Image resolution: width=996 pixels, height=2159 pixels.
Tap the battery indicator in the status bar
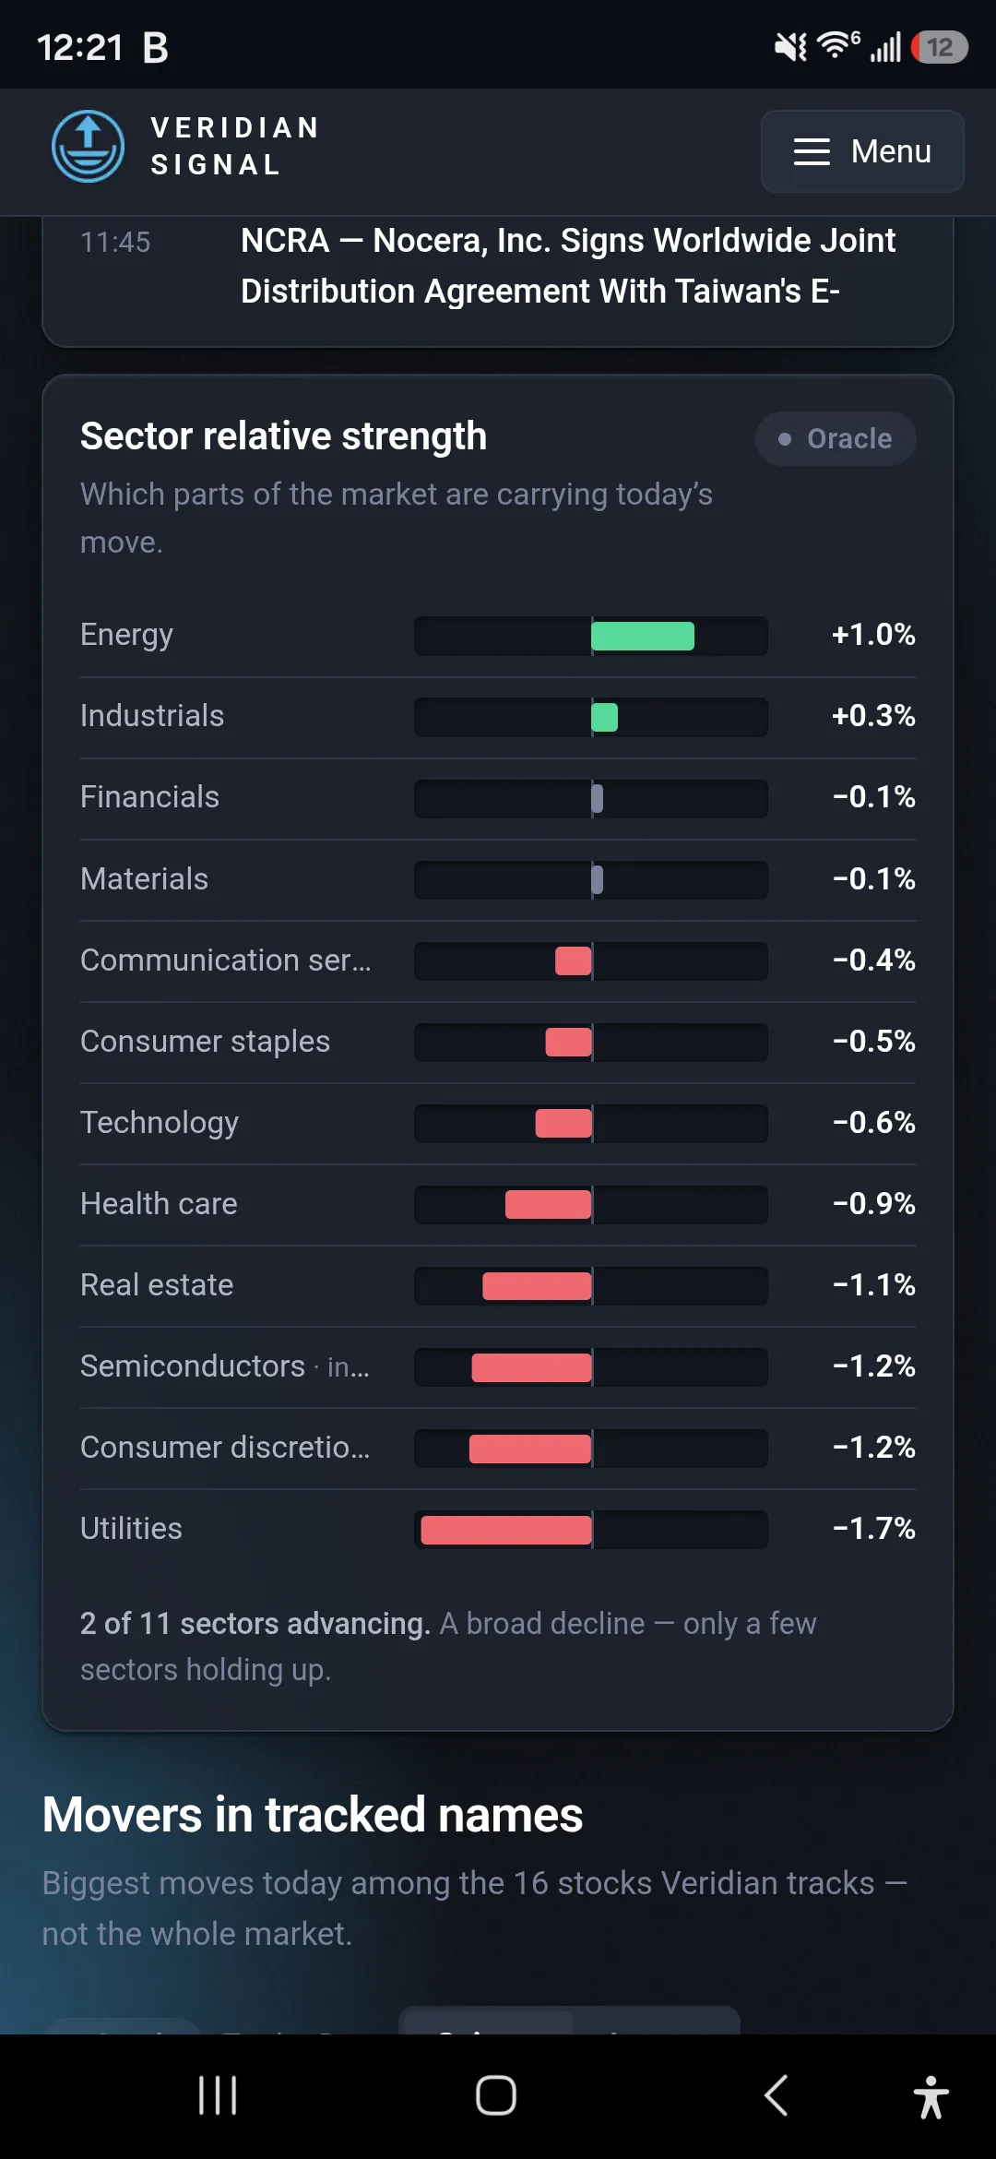click(939, 47)
